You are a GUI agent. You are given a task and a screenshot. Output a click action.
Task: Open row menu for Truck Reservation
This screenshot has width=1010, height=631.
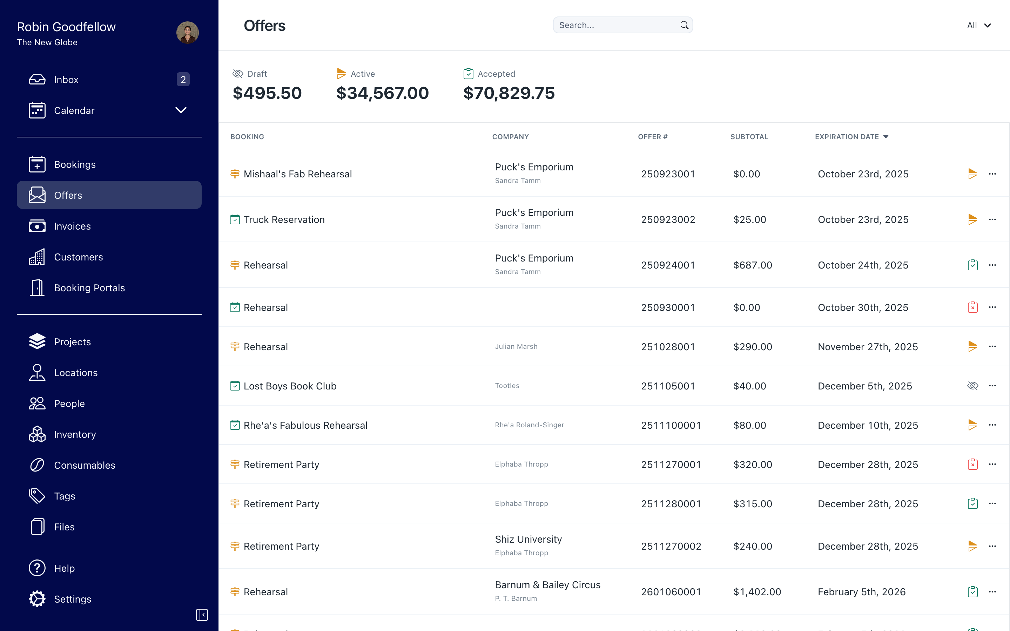click(x=992, y=219)
